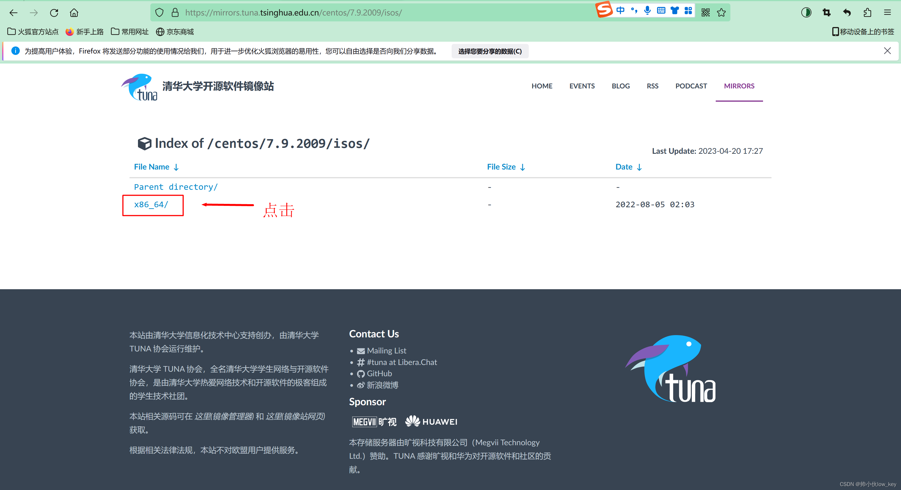Click the MEGVII 旷视 sponsor logo
Viewport: 901px width, 490px height.
pyautogui.click(x=374, y=422)
